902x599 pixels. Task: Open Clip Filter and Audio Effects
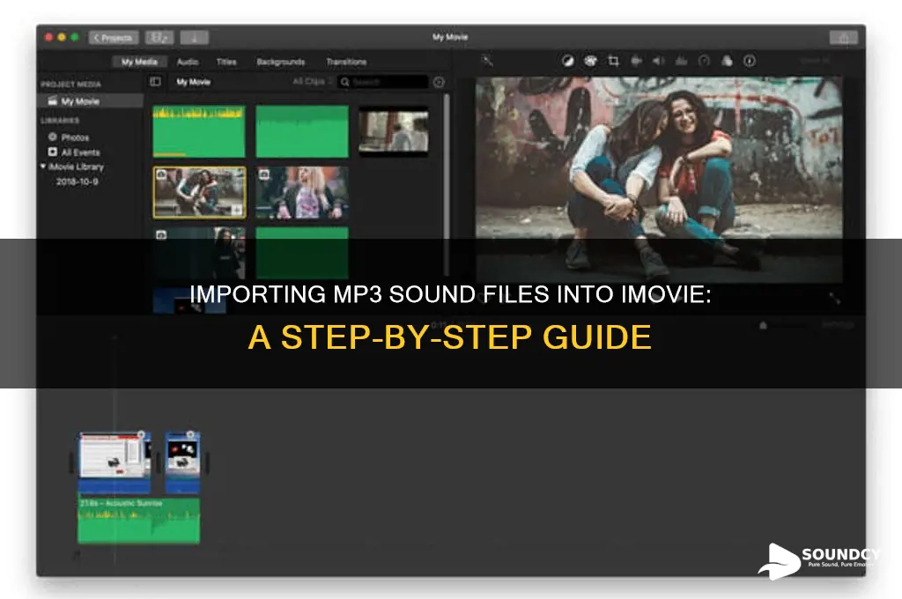[x=727, y=61]
